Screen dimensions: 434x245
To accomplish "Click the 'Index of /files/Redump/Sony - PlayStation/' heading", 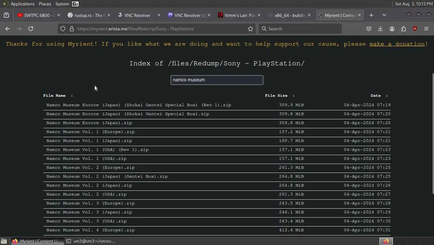I will pos(217,63).
